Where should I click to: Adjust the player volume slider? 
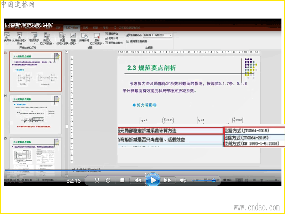[203, 180]
